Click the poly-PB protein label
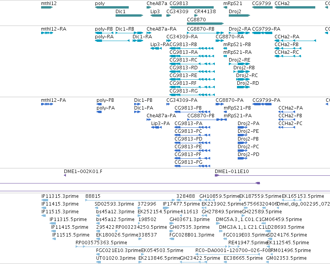330x264 pixels. click(x=105, y=100)
